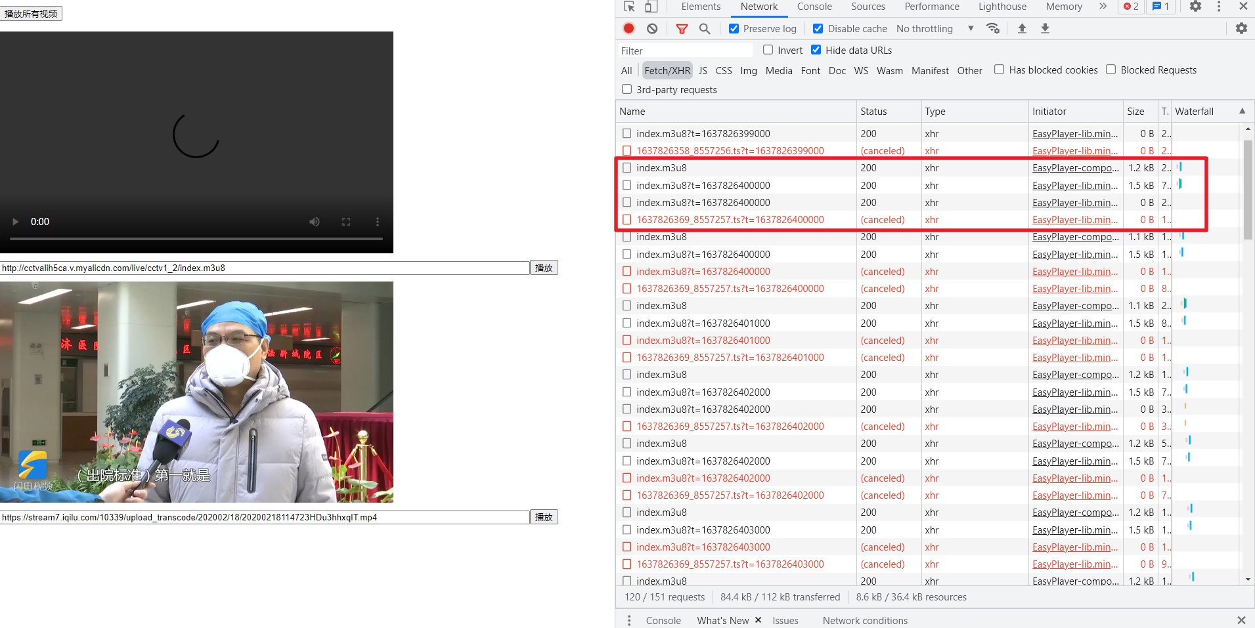Image resolution: width=1255 pixels, height=628 pixels.
Task: Filter requests by All types
Action: coord(627,70)
